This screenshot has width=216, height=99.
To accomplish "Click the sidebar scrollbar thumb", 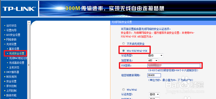I will (29, 65).
